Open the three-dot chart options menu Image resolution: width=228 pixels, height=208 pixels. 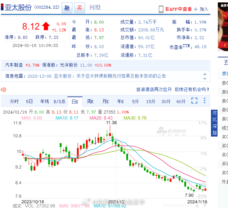point(205,100)
